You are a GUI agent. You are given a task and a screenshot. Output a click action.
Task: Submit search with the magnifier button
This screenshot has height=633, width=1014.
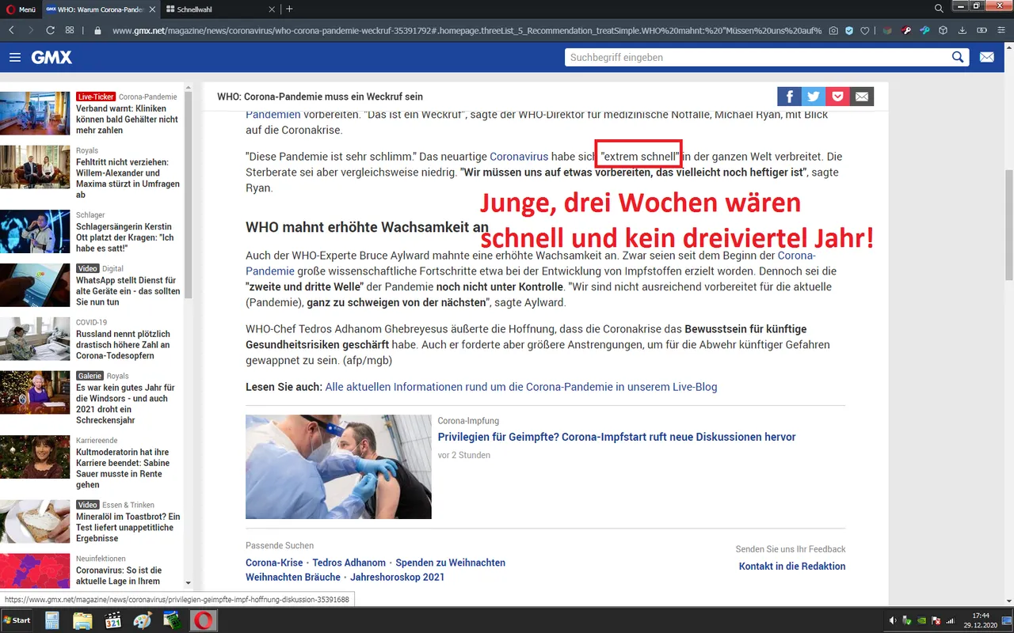[x=959, y=58]
